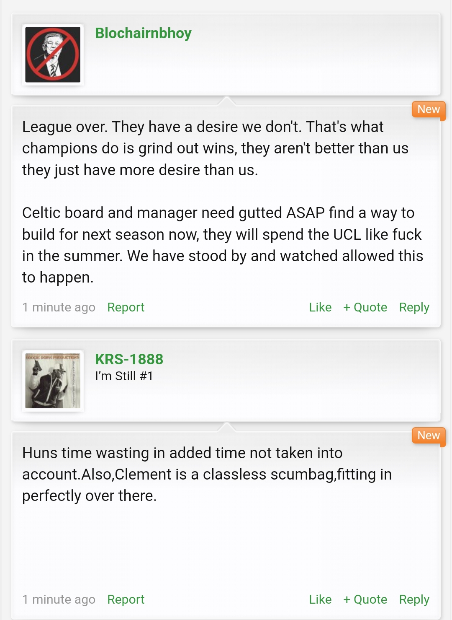Select the "I'm Still #1" user title
The height and width of the screenshot is (620, 452).
pos(124,376)
